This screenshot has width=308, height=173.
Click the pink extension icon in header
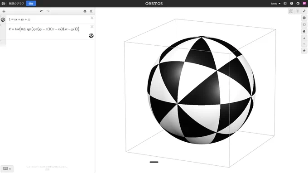click(304, 4)
